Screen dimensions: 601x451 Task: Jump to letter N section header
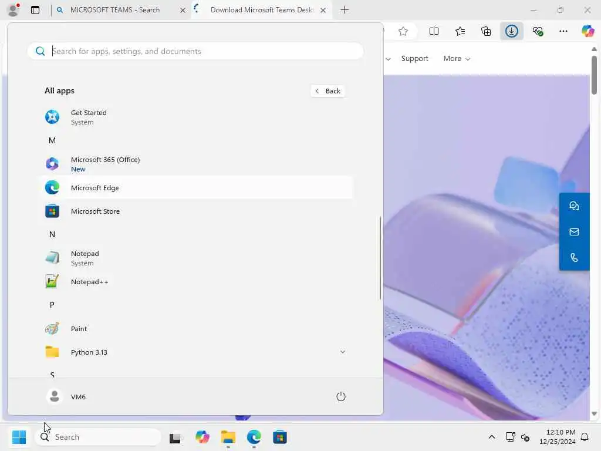[x=52, y=234]
